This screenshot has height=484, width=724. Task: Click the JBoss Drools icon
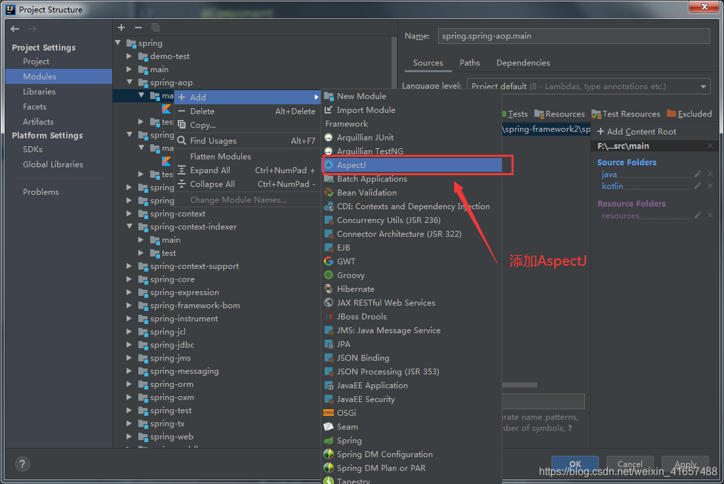click(x=329, y=316)
